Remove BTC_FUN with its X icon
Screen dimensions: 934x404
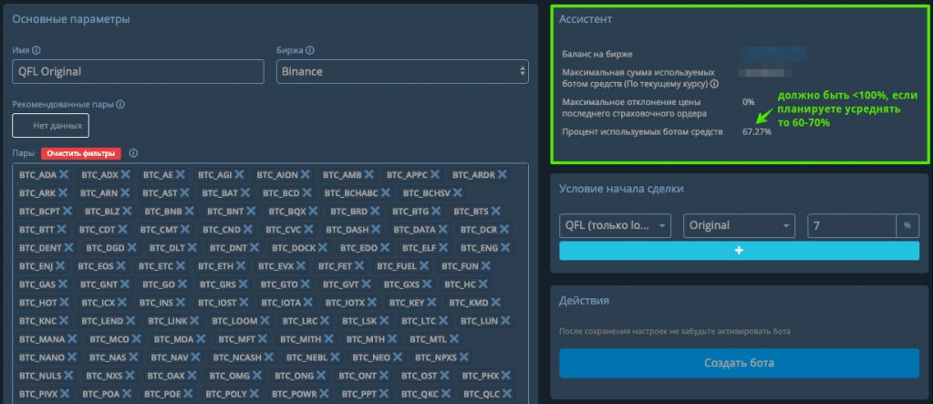tap(486, 265)
